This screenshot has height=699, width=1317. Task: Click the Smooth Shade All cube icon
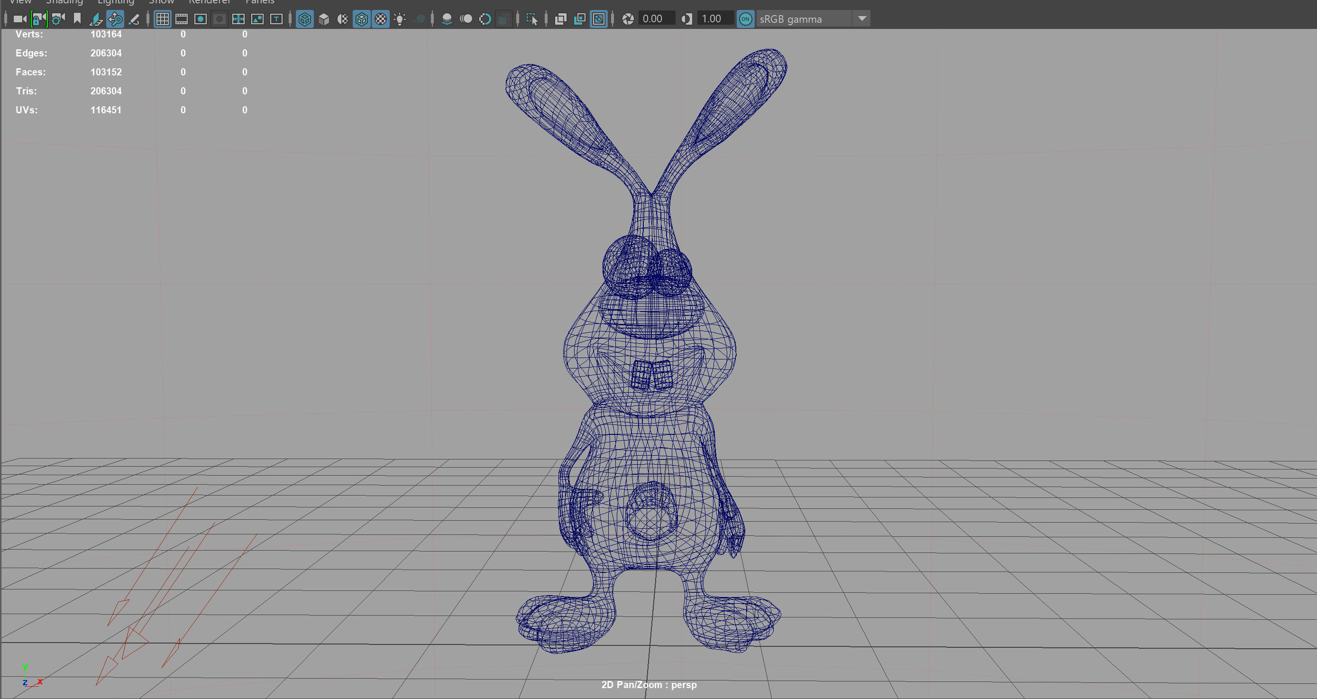coord(324,19)
